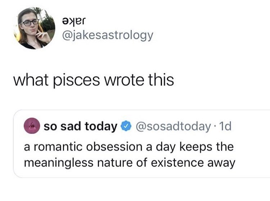
Task: Click the blue verified checkmark badge
Action: click(126, 126)
